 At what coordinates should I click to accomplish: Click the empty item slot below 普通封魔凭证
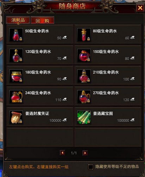click(x=40, y=137)
